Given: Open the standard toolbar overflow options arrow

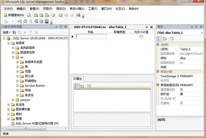Looking at the screenshot, I should pyautogui.click(x=83, y=16).
